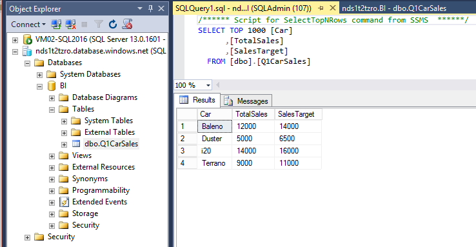Select the 16000 SalesTarget cell

(x=298, y=151)
